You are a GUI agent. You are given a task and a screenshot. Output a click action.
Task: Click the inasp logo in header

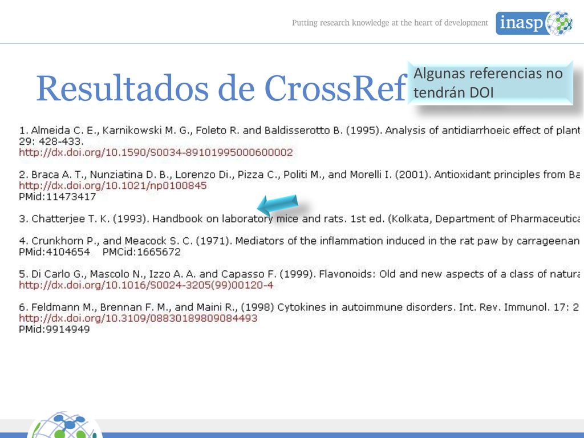pos(534,23)
